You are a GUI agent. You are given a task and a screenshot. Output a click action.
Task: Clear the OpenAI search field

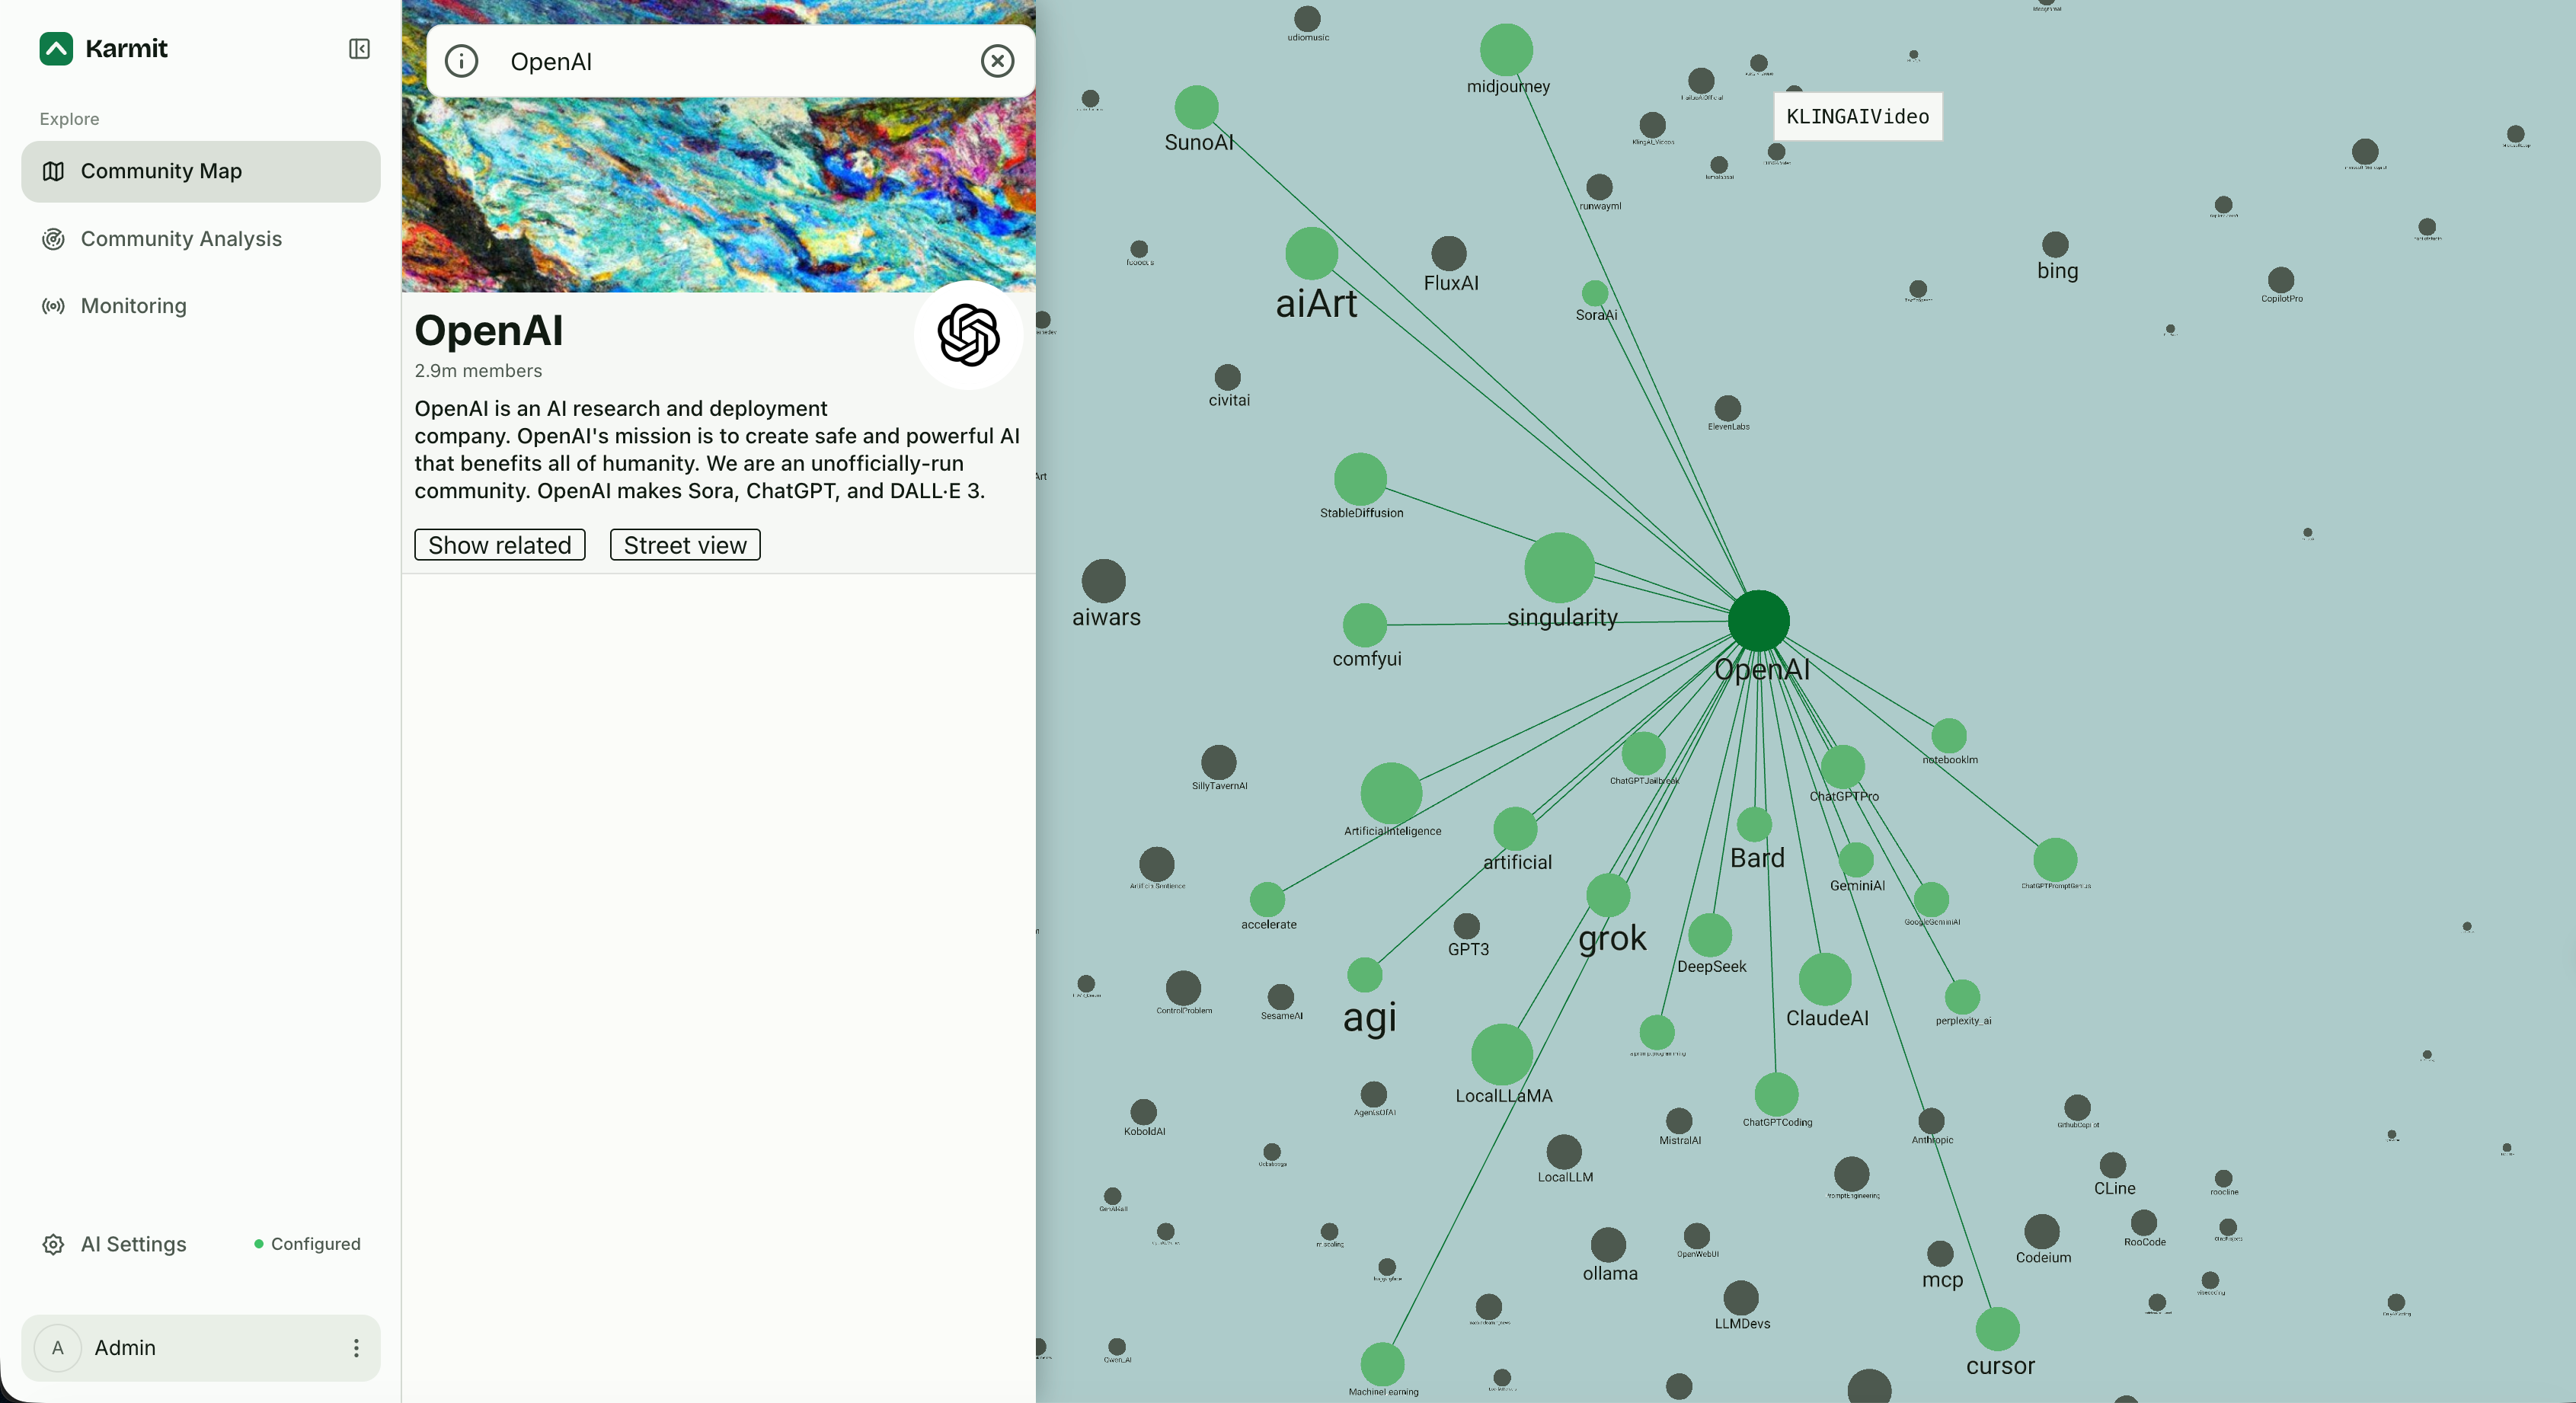(x=997, y=61)
